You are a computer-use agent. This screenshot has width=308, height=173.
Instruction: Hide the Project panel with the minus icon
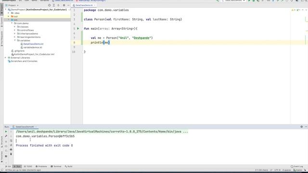tap(68, 5)
